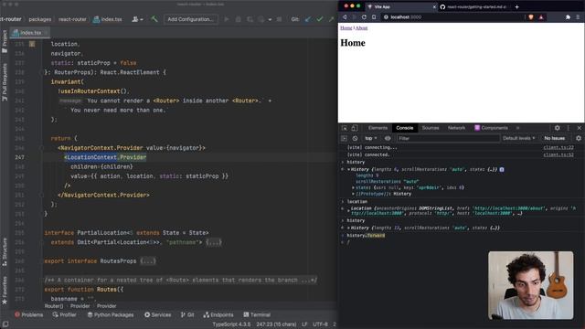
Task: Click the DevTools inspect element icon
Action: pyautogui.click(x=345, y=128)
